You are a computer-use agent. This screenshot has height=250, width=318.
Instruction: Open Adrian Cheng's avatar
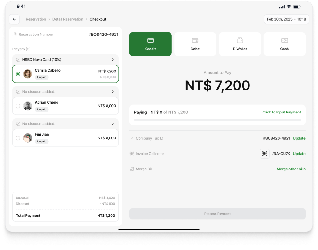pyautogui.click(x=28, y=106)
